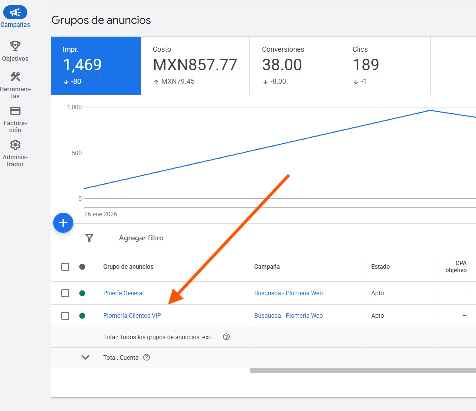Toggle the select-all checkbox in table header
The image size is (476, 411).
65,267
